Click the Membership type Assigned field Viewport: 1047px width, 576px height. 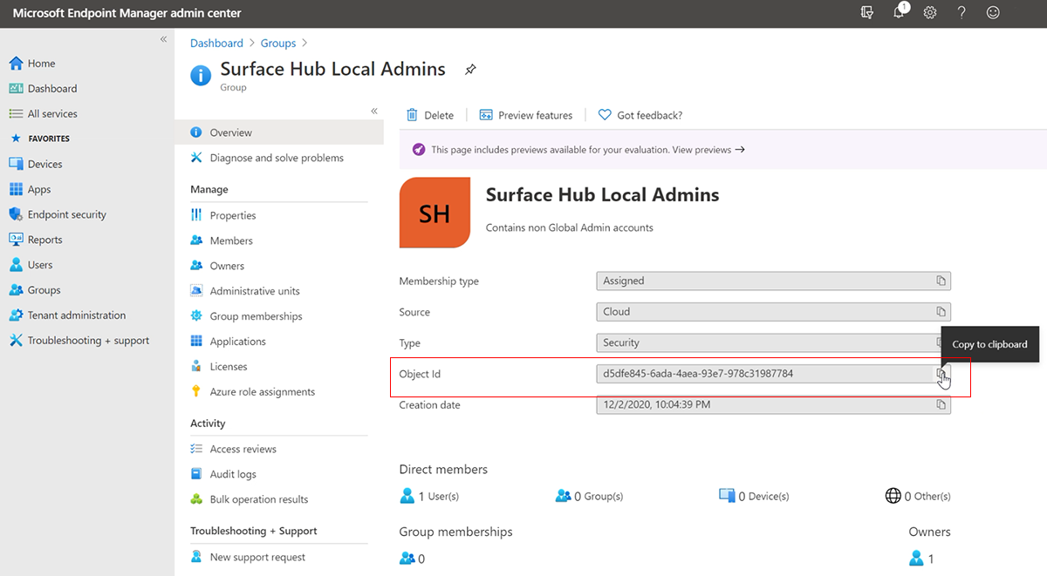[x=773, y=281]
